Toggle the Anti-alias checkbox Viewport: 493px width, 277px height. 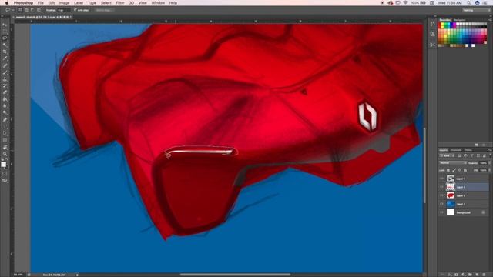(x=75, y=10)
